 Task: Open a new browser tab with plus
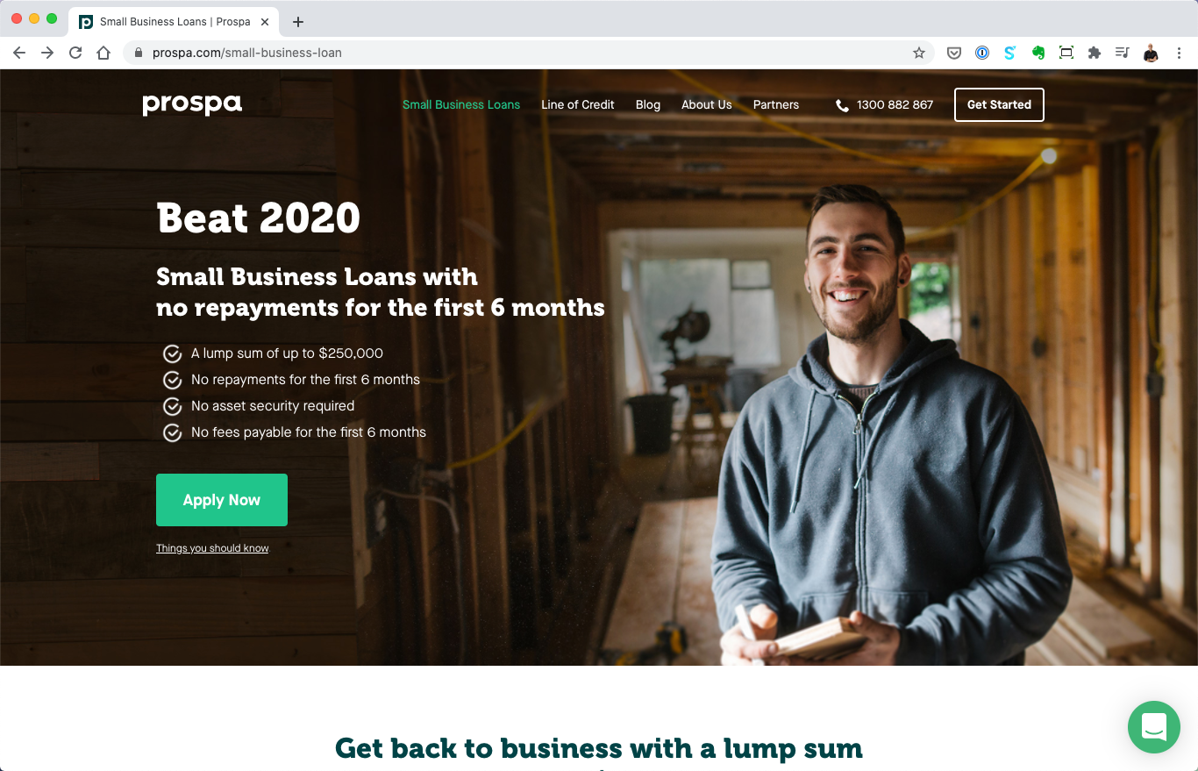[298, 22]
